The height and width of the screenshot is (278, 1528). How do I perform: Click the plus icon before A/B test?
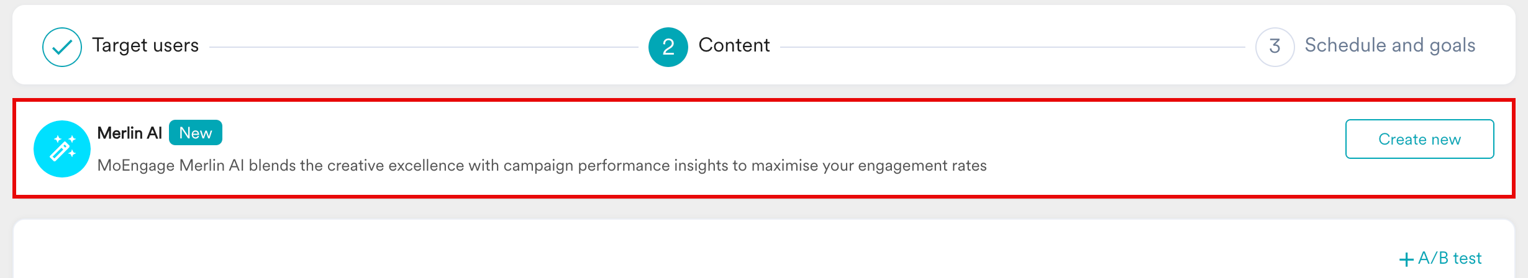tap(1406, 259)
